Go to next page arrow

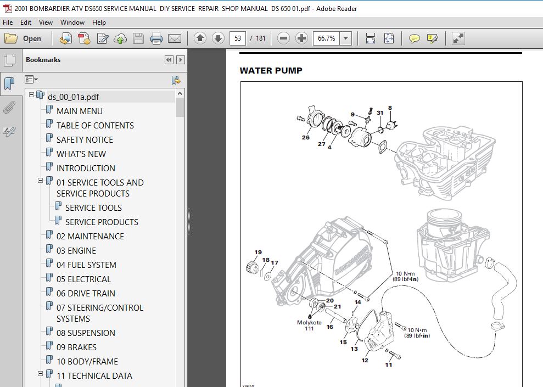tap(218, 38)
